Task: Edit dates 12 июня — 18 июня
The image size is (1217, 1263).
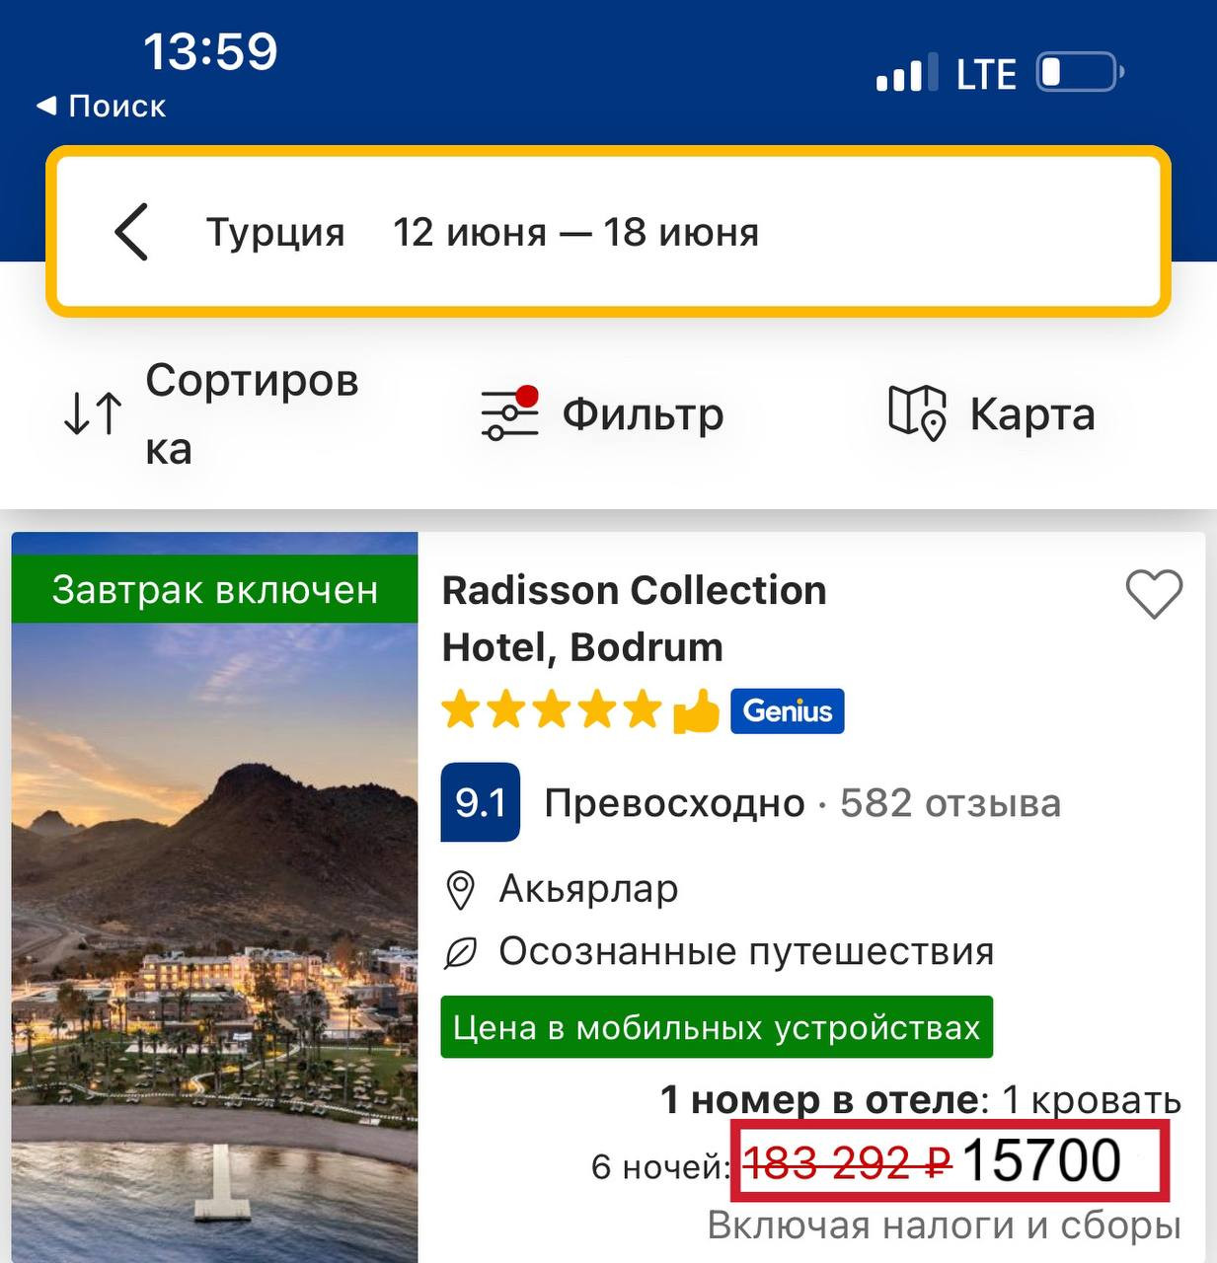Action: (x=575, y=233)
